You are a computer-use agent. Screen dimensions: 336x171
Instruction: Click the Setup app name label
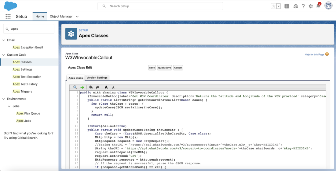pyautogui.click(x=21, y=16)
